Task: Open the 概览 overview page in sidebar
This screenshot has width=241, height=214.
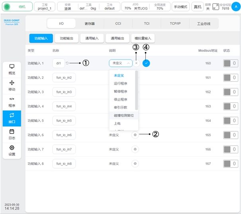Action: pos(12,69)
